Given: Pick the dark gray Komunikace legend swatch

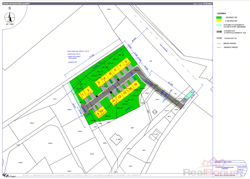Looking at the screenshot, I should coord(219,32).
